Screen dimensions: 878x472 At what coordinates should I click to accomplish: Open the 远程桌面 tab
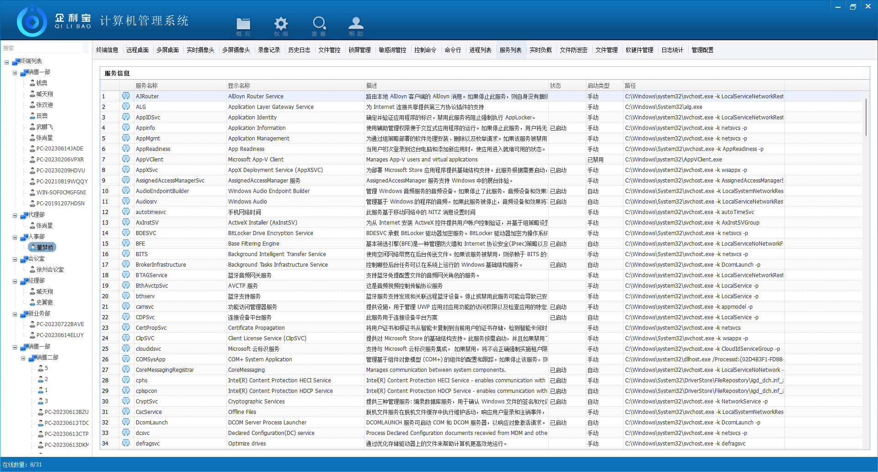137,50
